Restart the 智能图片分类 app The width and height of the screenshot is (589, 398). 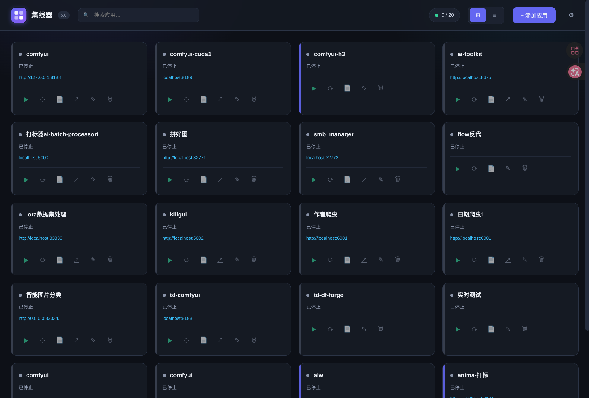[x=43, y=340]
